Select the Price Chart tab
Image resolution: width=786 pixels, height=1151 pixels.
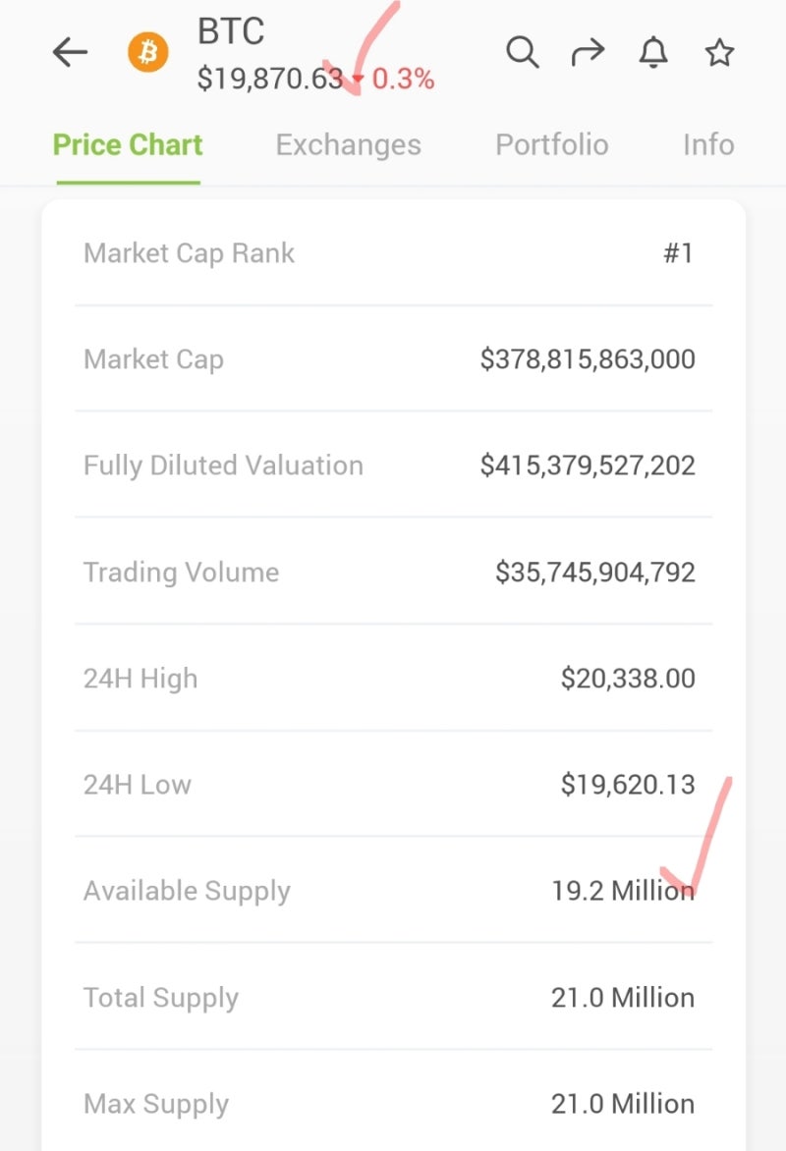128,145
